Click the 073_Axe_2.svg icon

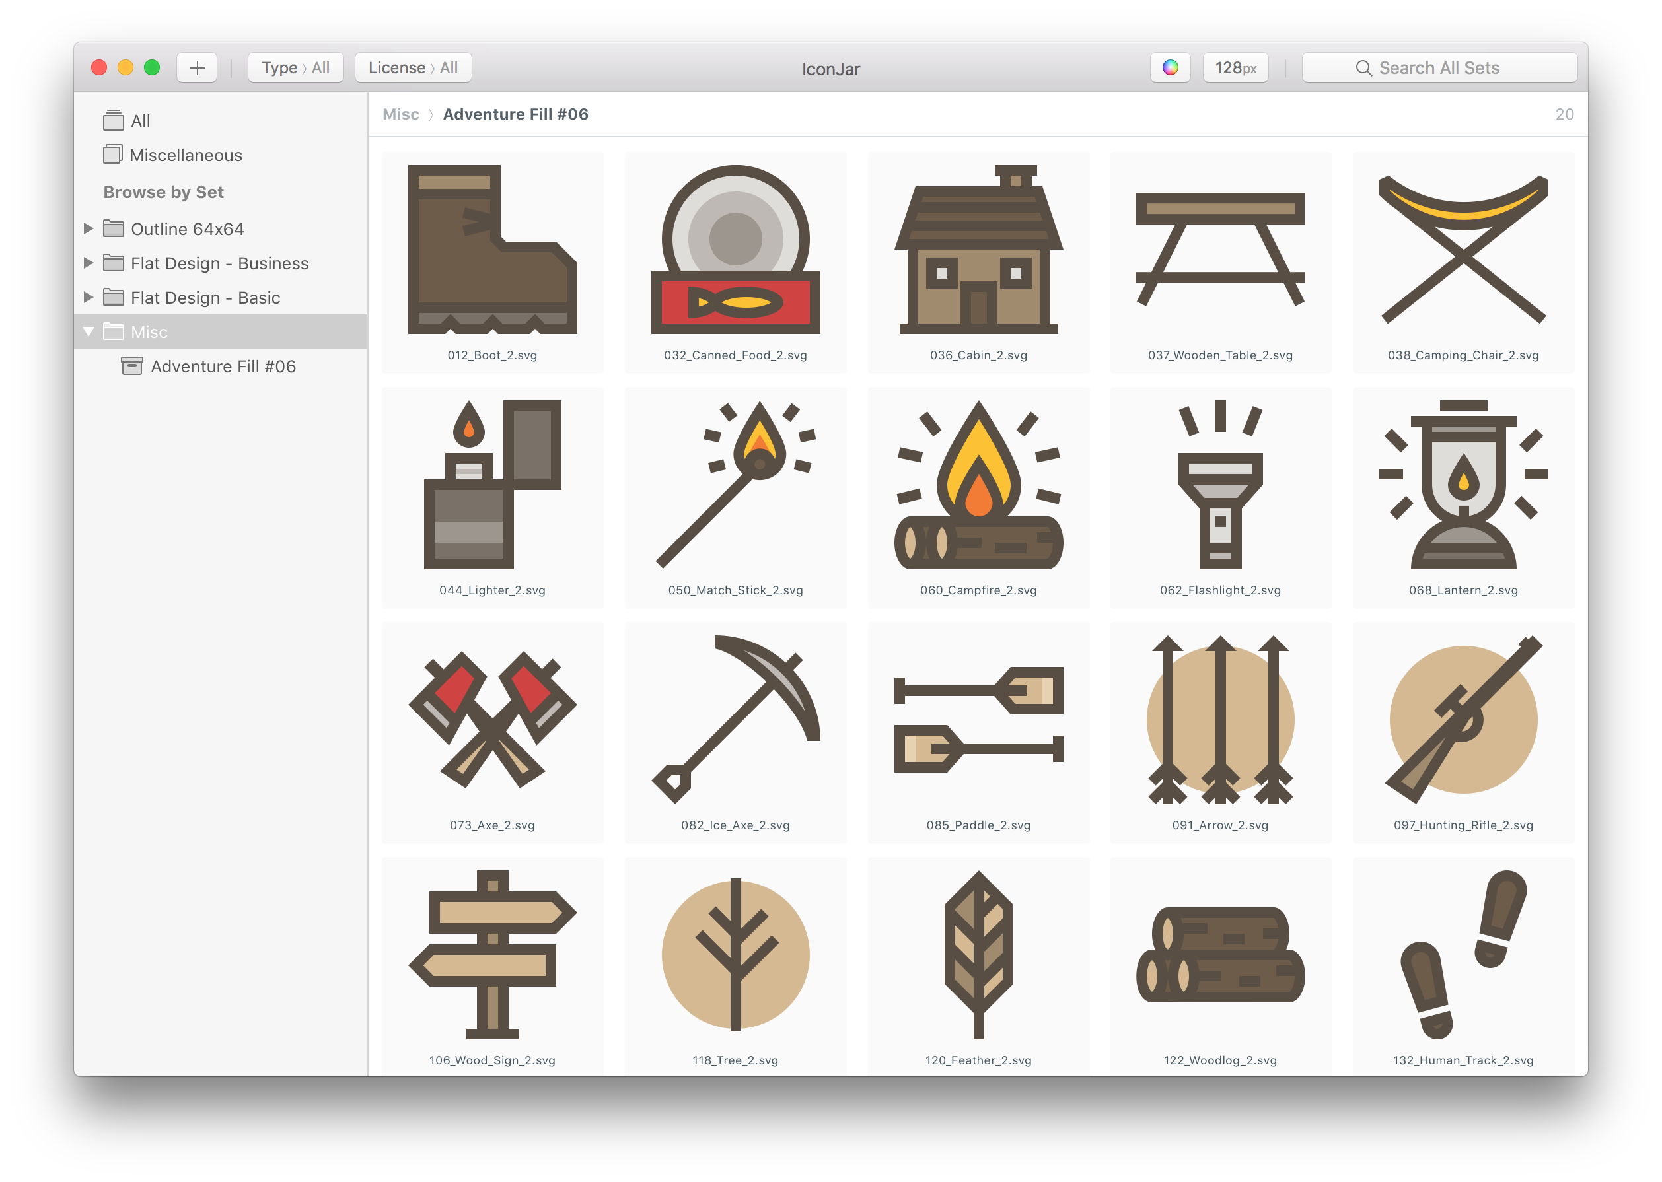pyautogui.click(x=492, y=720)
